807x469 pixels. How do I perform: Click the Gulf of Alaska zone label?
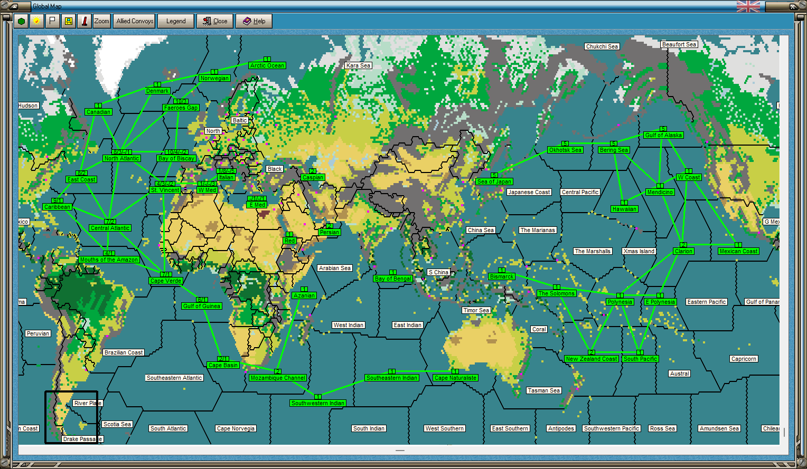[x=664, y=135]
